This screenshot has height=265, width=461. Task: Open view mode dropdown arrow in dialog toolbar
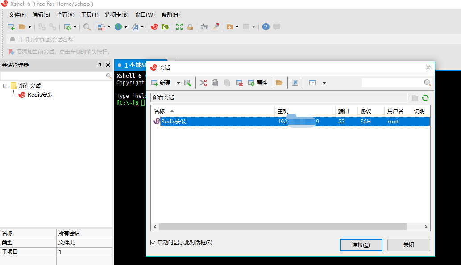click(324, 83)
